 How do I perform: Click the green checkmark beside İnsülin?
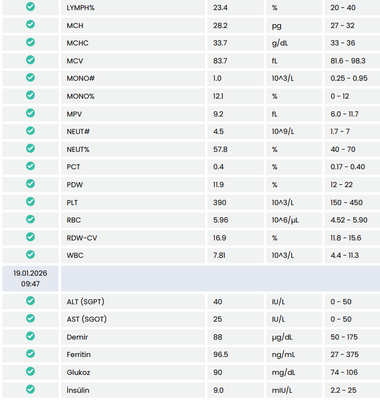click(x=30, y=389)
